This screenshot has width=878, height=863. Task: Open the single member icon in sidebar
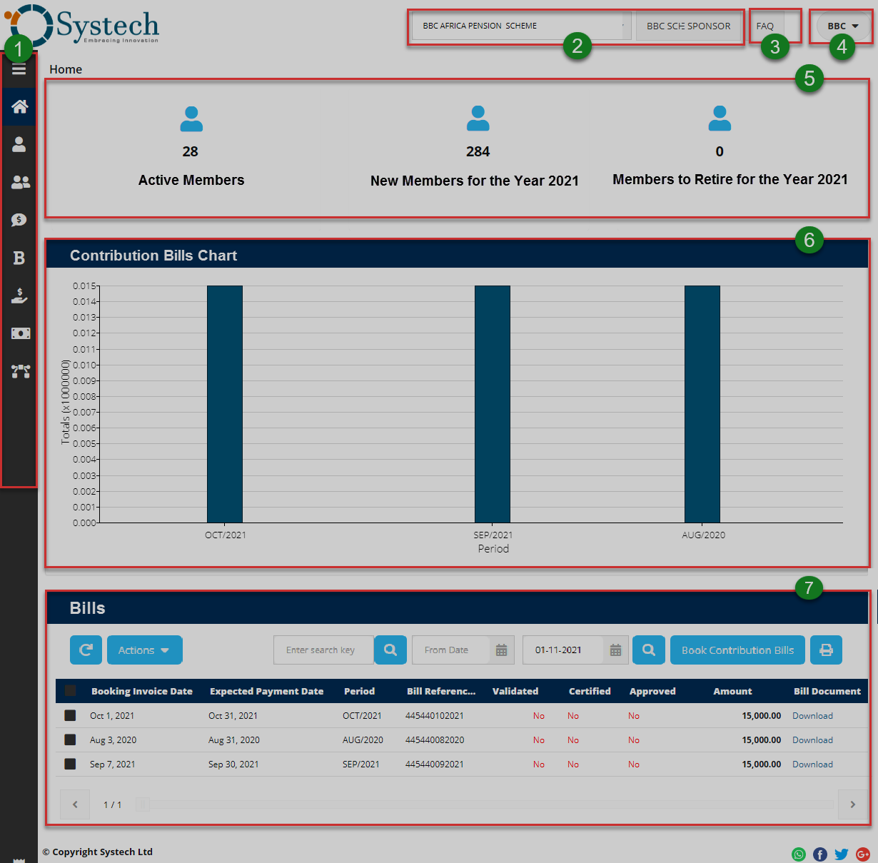click(x=19, y=144)
